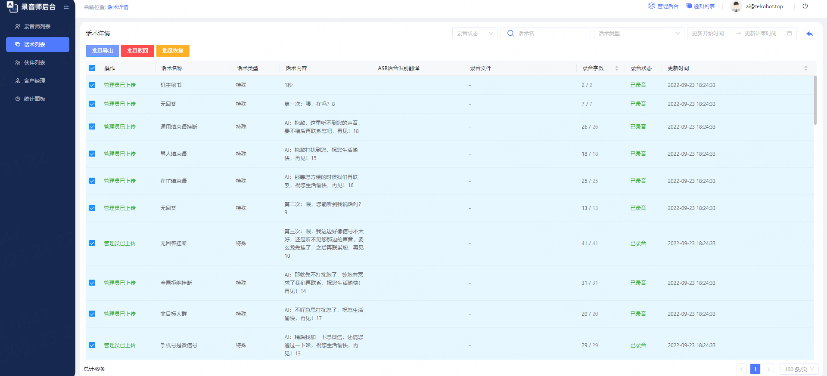
Task: Click 管理员已上传 in the 骂人结束语 row
Action: tap(120, 154)
